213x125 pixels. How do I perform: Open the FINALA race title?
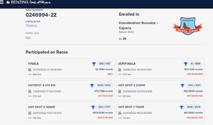(x=34, y=63)
